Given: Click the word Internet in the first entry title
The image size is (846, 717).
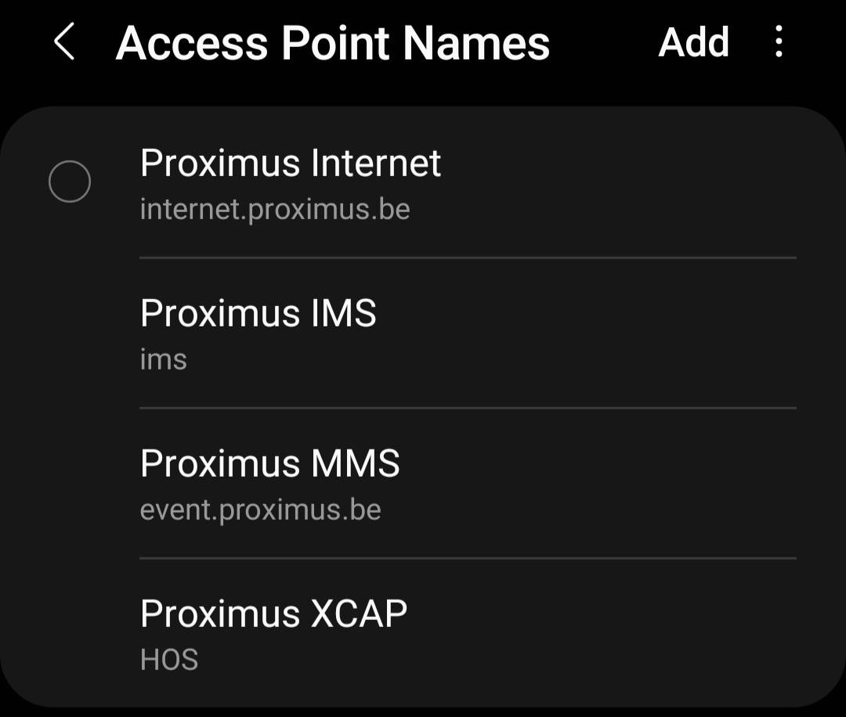Looking at the screenshot, I should tap(376, 163).
